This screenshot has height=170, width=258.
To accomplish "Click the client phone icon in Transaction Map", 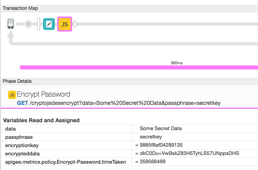I will 11,24.
